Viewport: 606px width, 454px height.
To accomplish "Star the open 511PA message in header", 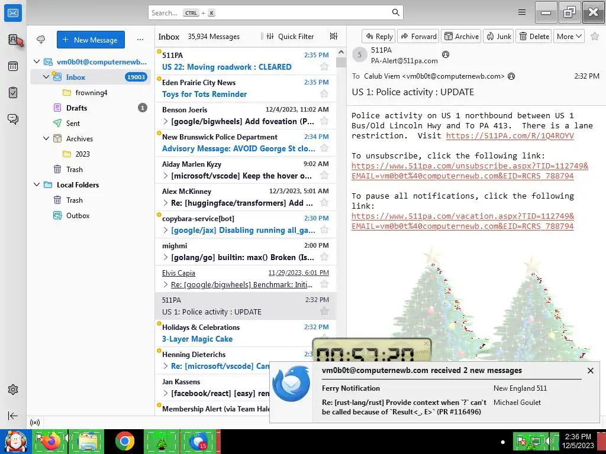I will click(595, 36).
